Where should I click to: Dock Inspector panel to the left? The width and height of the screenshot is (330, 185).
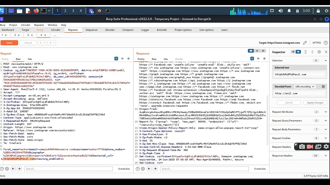click(x=293, y=52)
